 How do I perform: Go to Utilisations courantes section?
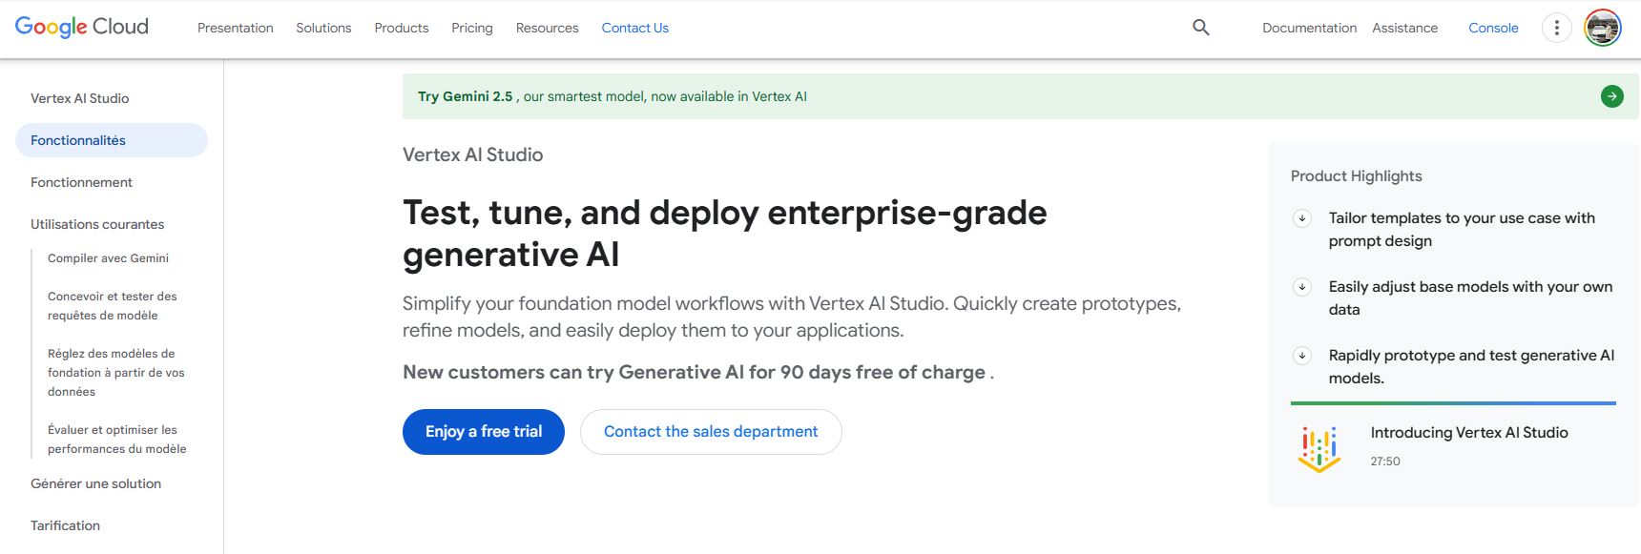97,224
